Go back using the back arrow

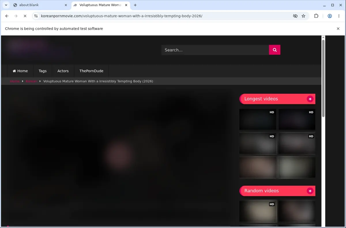[7, 16]
